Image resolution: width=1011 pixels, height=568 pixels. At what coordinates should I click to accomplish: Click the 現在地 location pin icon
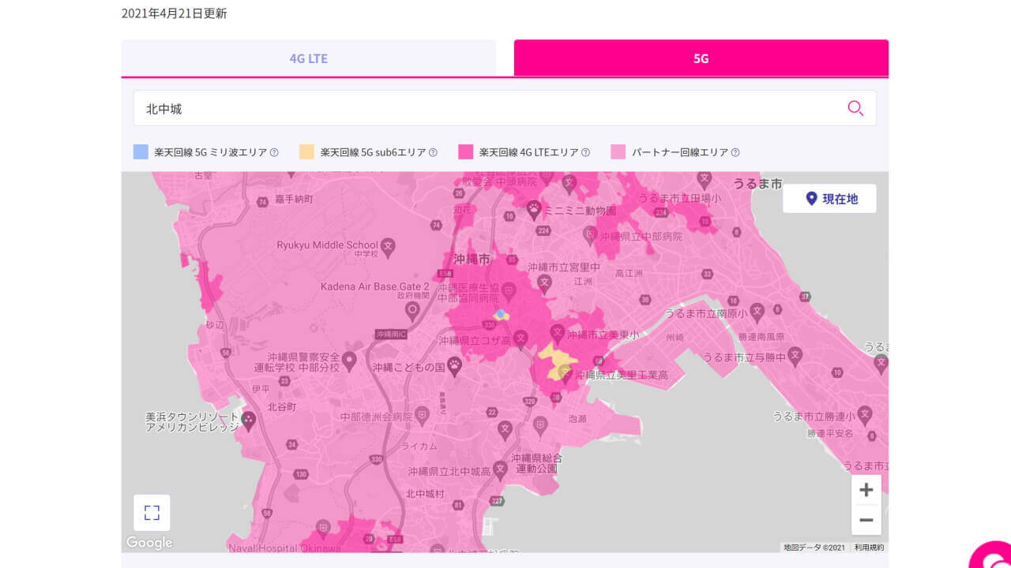pos(810,198)
